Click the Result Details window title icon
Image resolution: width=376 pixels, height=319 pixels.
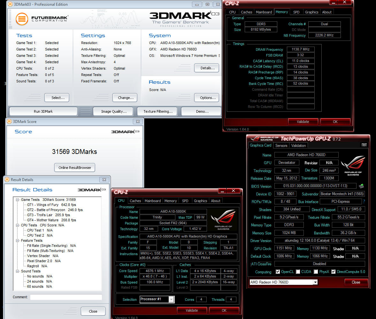7,179
